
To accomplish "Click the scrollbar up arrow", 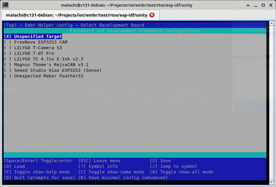I will (x=271, y=23).
